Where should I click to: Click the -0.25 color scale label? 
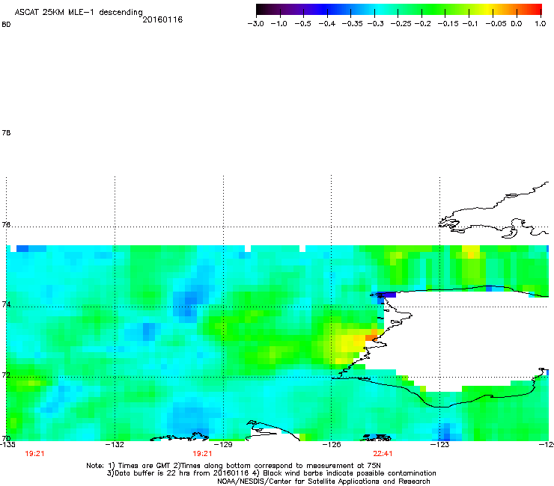pyautogui.click(x=401, y=24)
